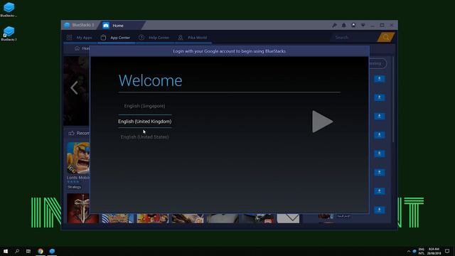Open the Lords Mobile game thumbnail
The width and height of the screenshot is (455, 256).
click(78, 158)
